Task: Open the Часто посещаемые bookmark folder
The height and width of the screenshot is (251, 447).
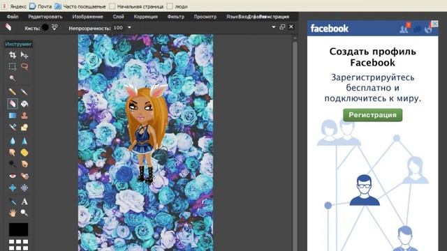Action: click(x=80, y=6)
